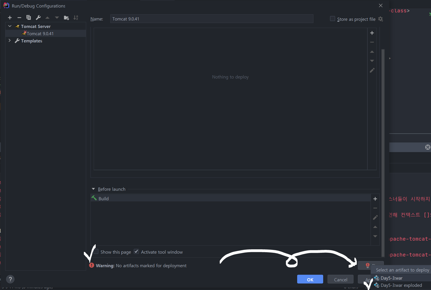
Task: Expand the Templates tree node
Action: 10,40
